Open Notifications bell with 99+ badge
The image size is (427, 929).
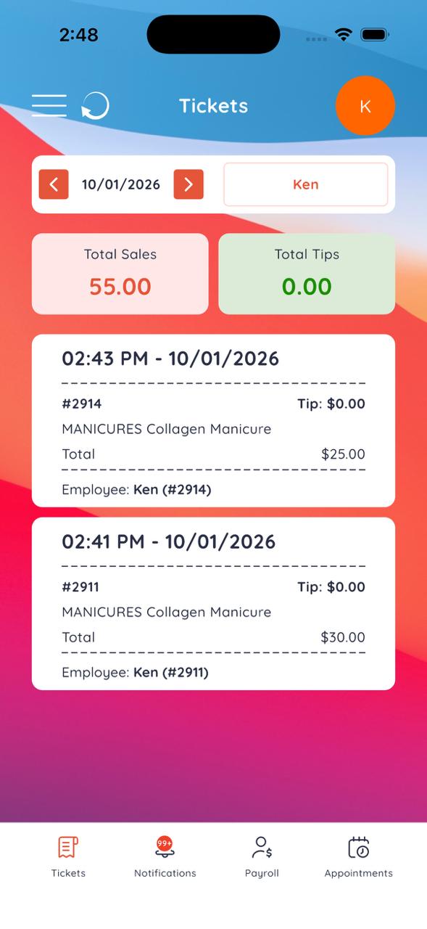[165, 847]
